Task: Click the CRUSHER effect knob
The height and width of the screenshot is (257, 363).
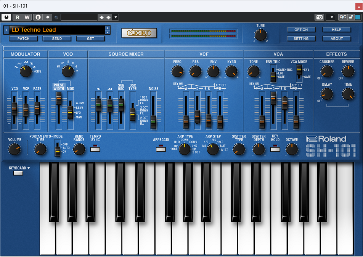Action: point(327,71)
